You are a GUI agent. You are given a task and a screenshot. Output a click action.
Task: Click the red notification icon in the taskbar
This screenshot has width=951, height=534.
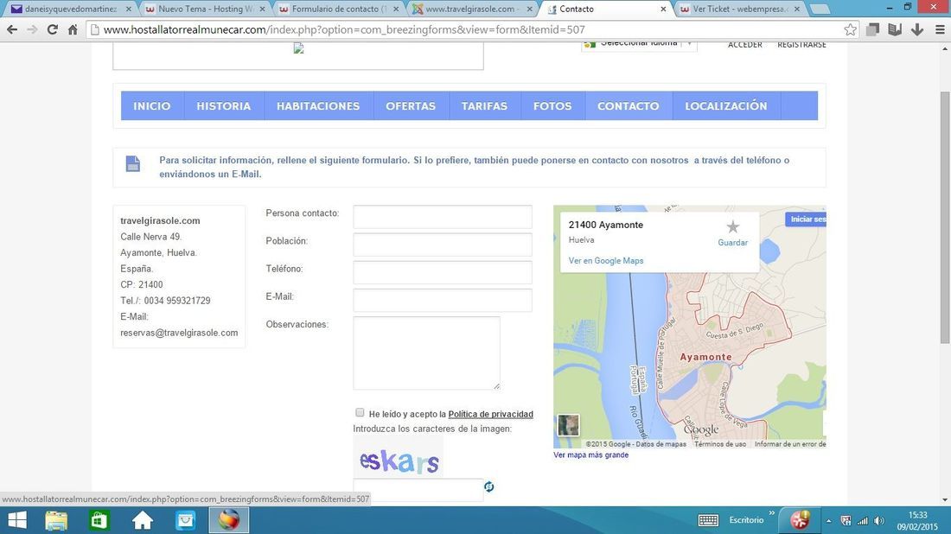pos(800,520)
